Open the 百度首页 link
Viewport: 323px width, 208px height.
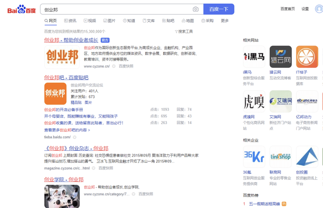(287, 9)
